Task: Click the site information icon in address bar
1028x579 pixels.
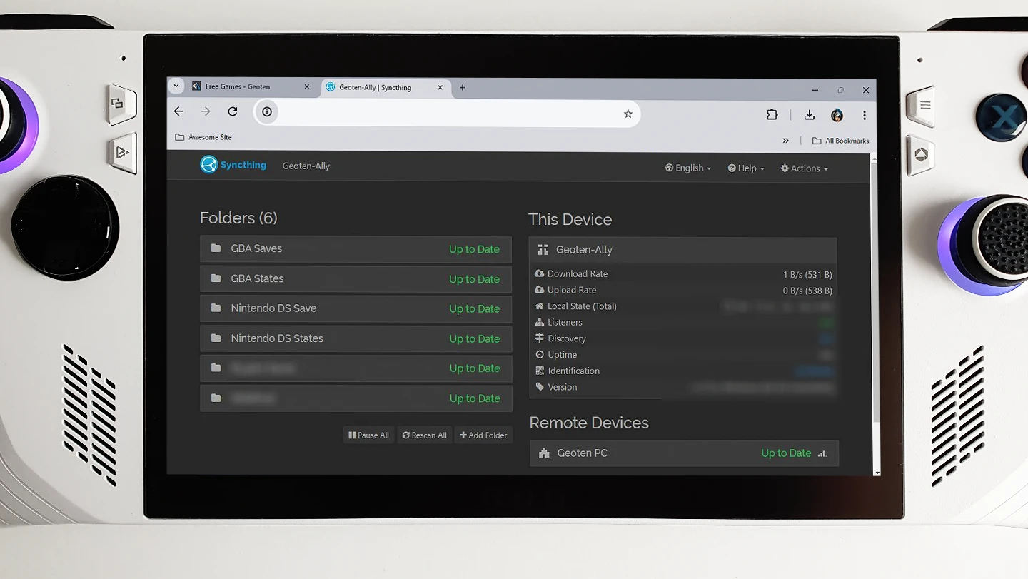Action: point(267,112)
